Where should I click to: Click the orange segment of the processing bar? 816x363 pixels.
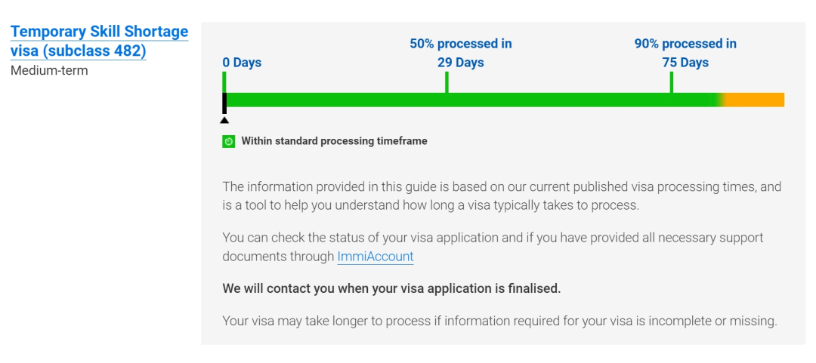(757, 100)
